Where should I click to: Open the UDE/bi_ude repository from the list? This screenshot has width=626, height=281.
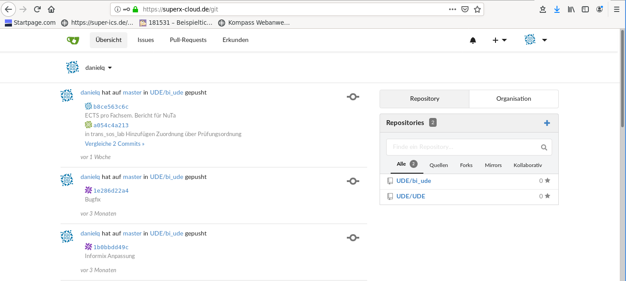click(x=413, y=181)
